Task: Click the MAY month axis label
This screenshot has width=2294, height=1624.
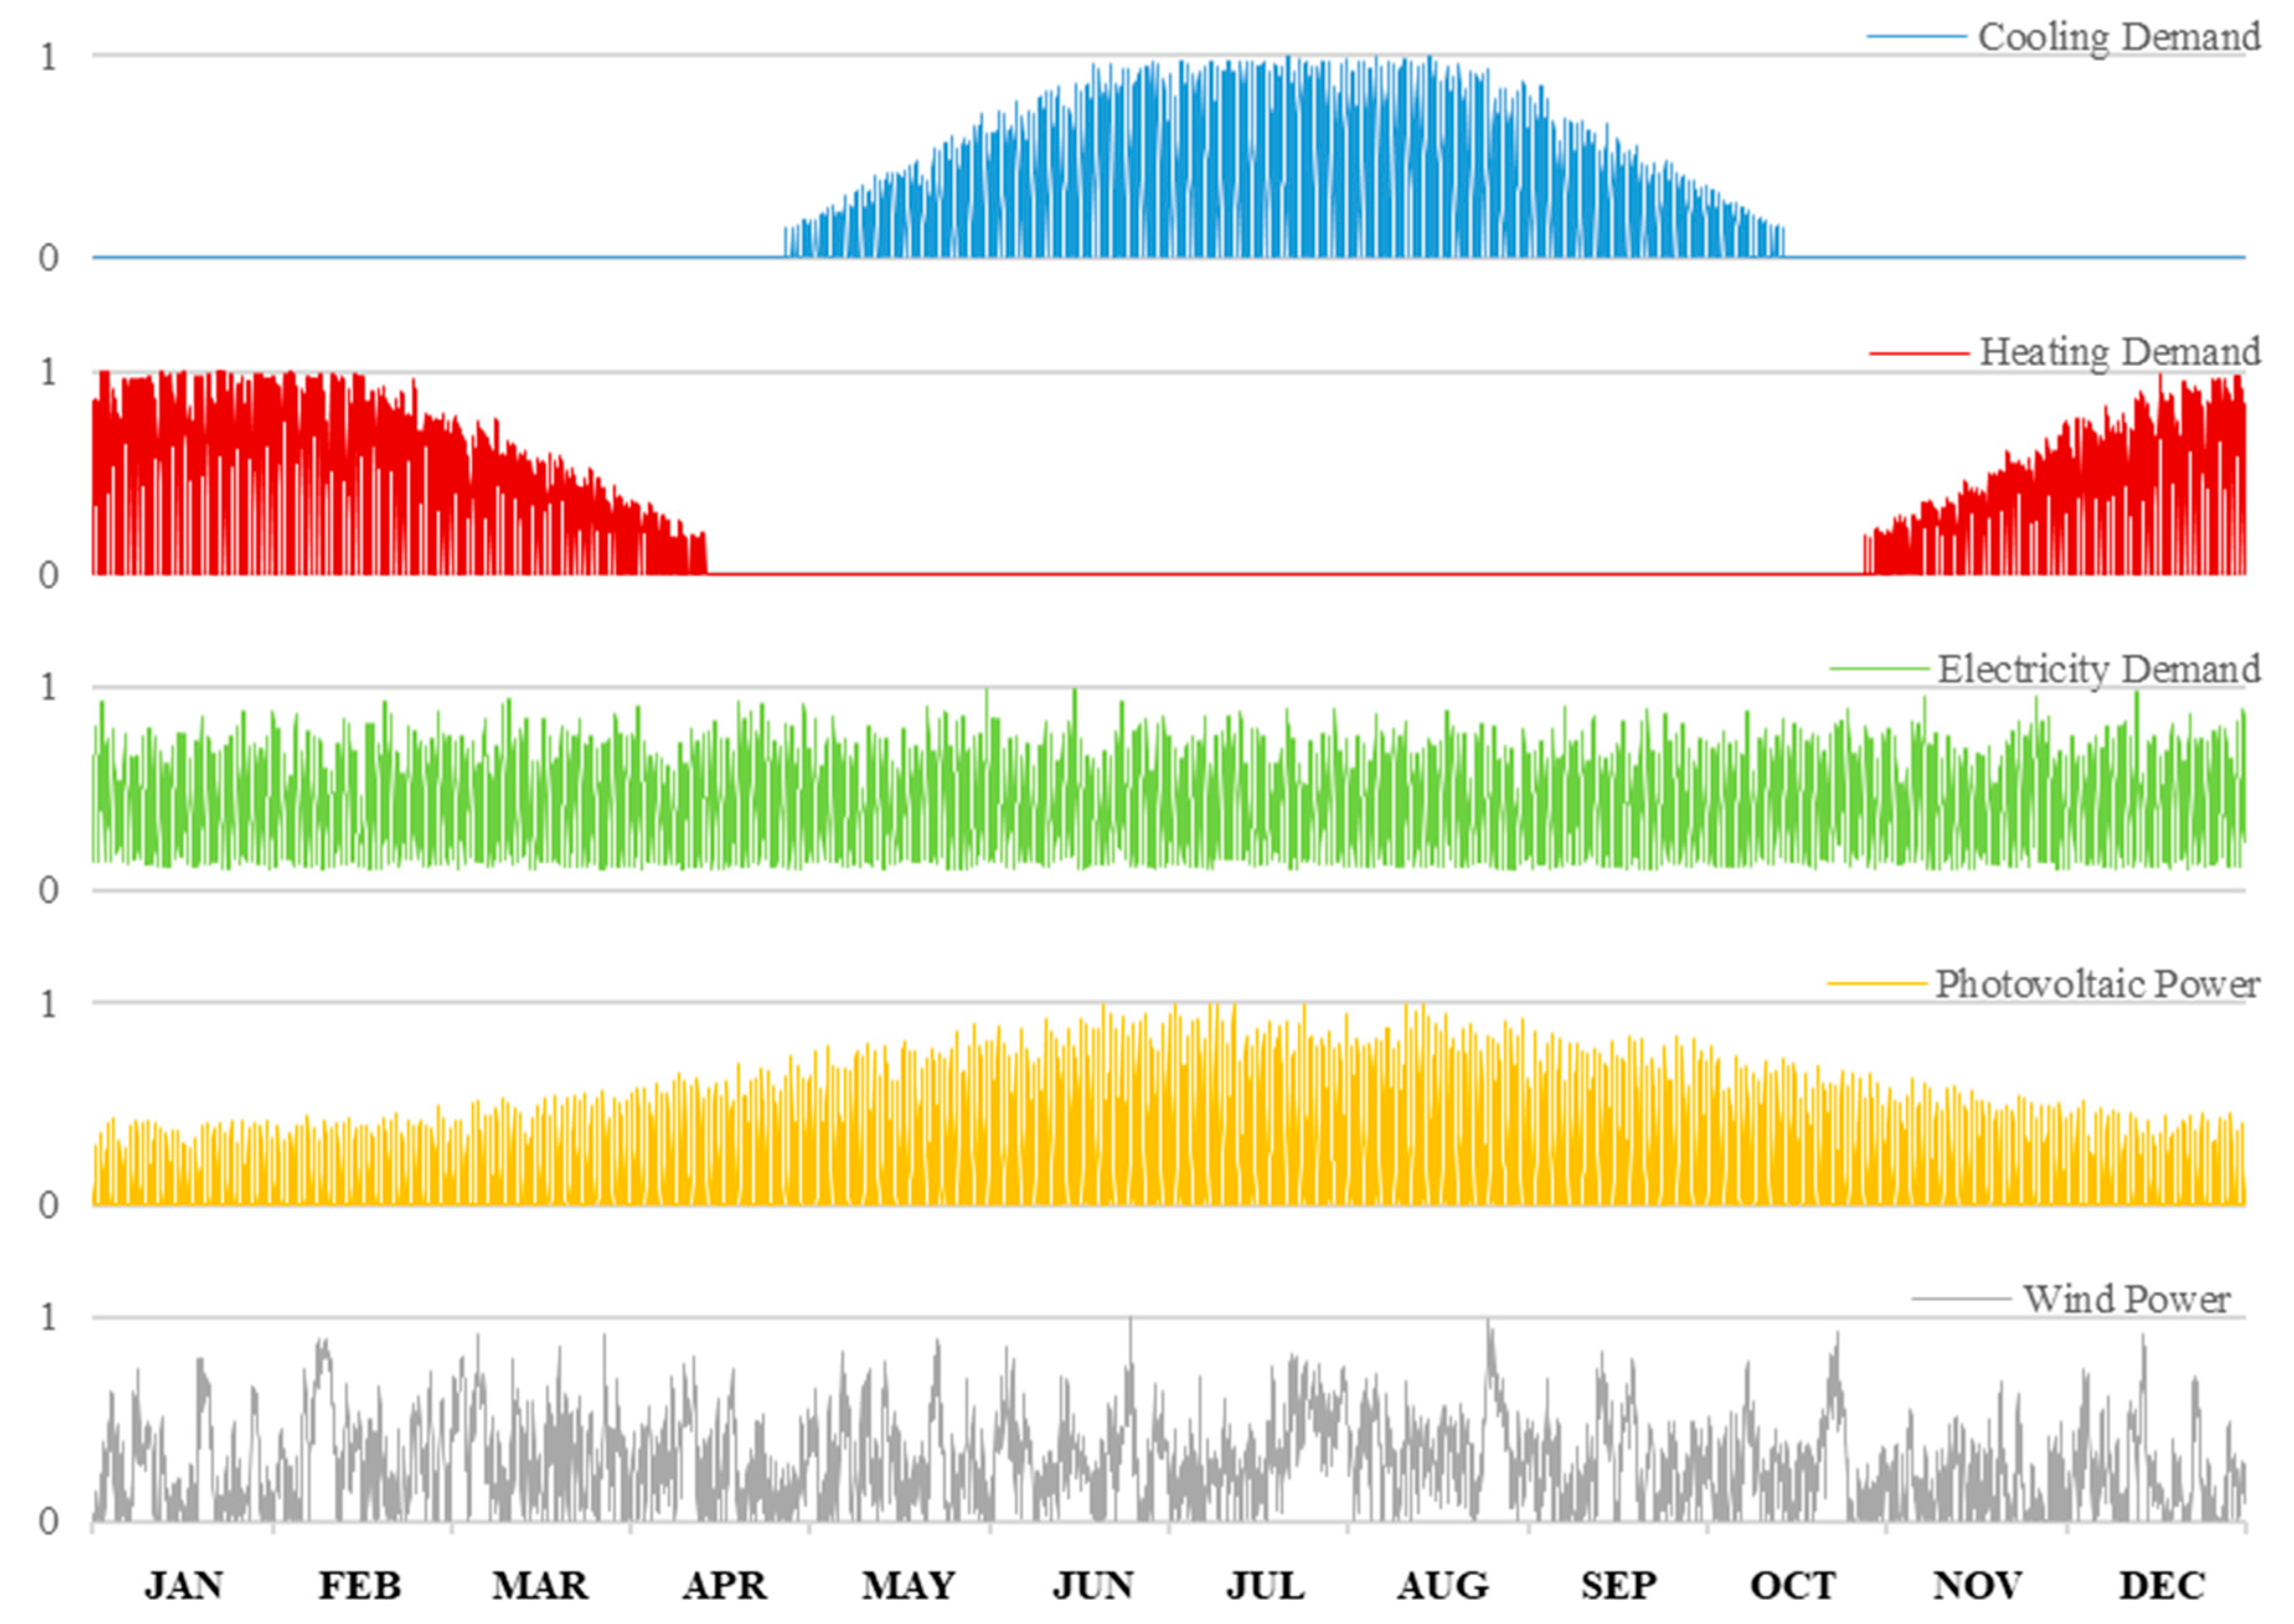Action: click(908, 1586)
